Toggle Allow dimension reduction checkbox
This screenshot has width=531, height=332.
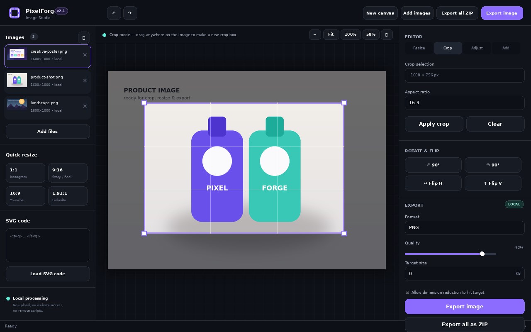pos(407,293)
